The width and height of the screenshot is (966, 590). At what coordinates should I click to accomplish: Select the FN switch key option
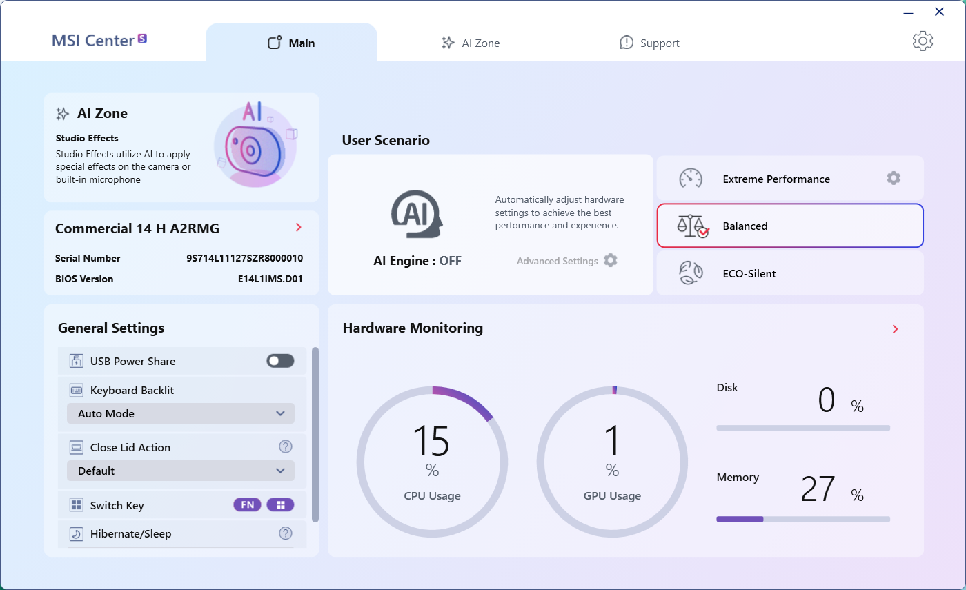247,505
